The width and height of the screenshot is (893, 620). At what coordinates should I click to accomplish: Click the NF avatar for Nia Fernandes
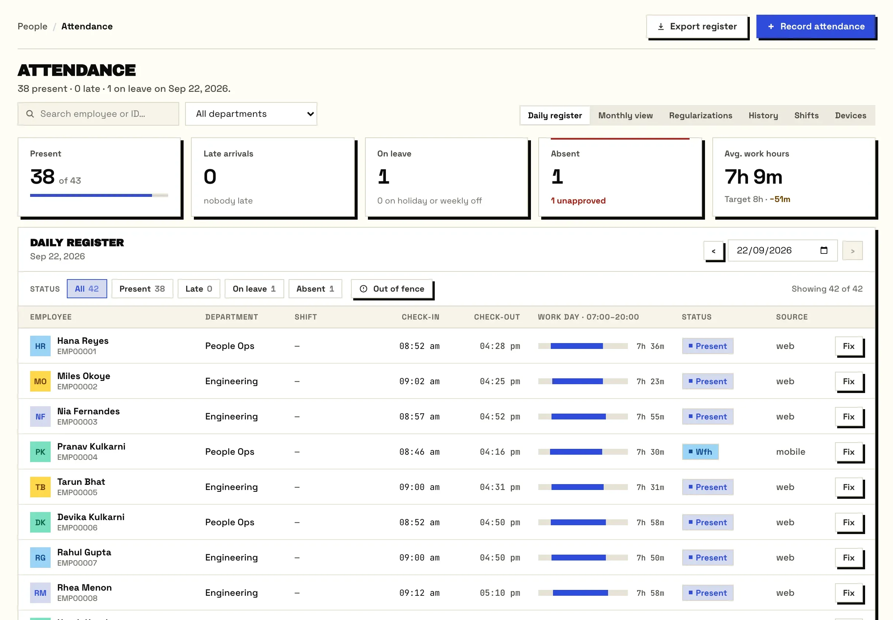(40, 417)
